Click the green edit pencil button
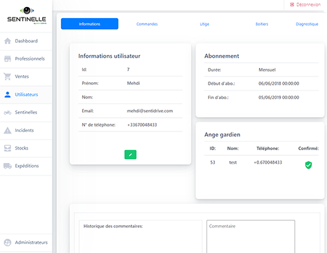327x253 pixels. (130, 155)
